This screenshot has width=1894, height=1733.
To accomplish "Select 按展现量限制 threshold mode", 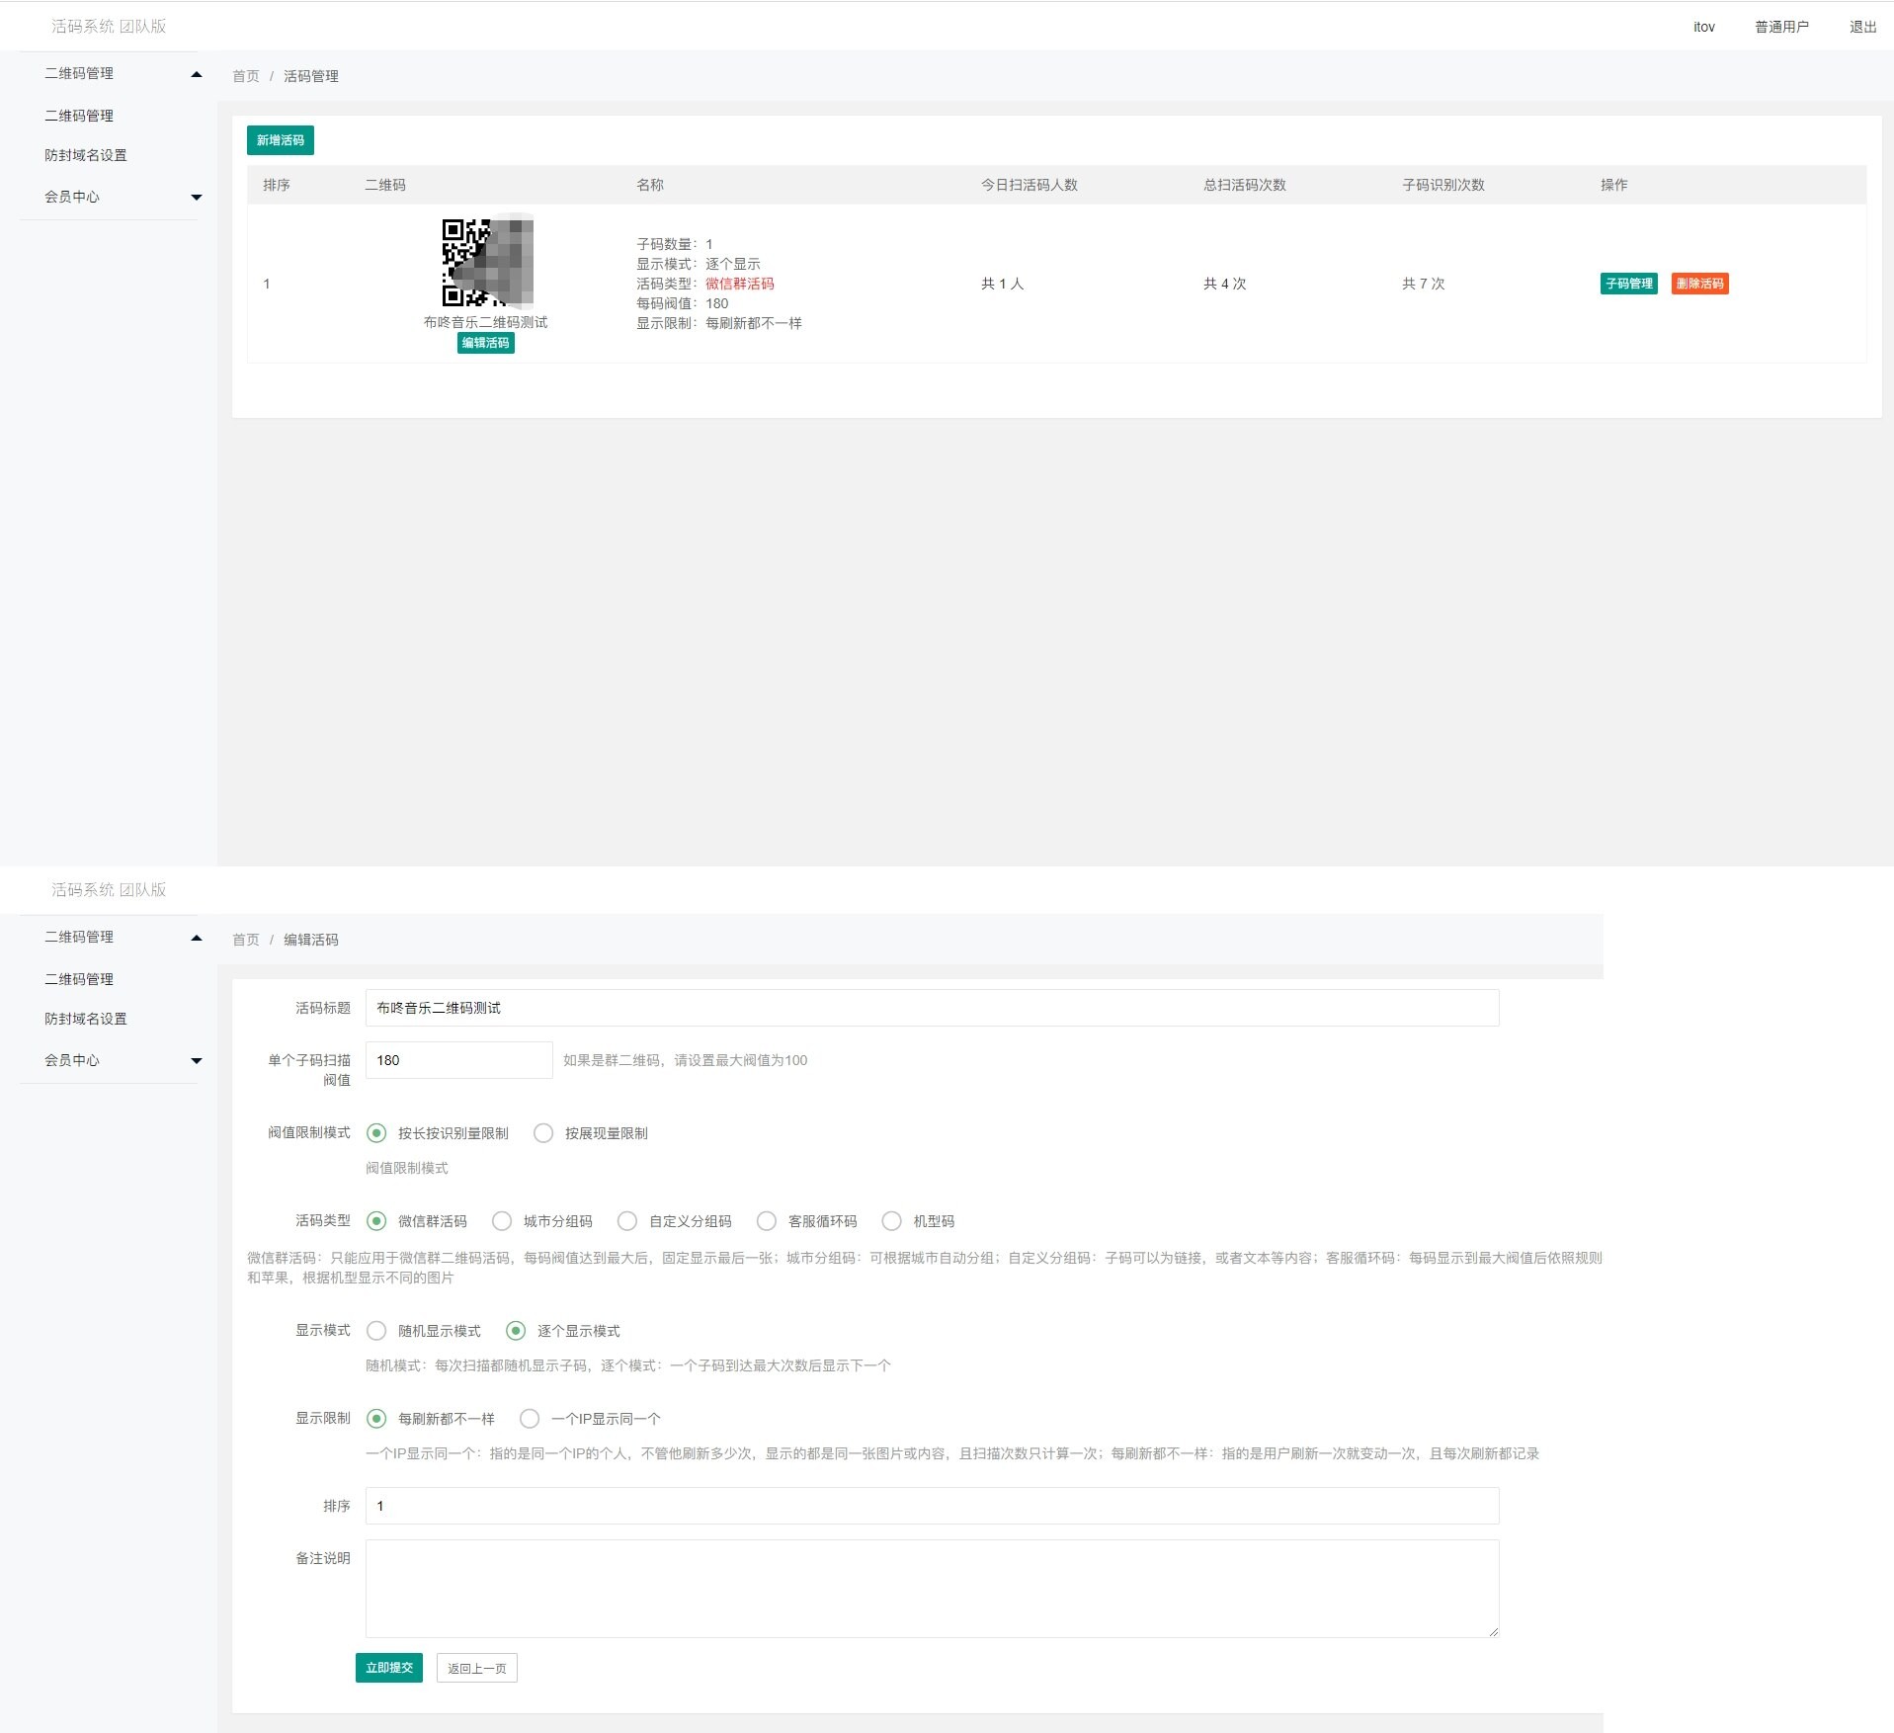I will [x=543, y=1133].
